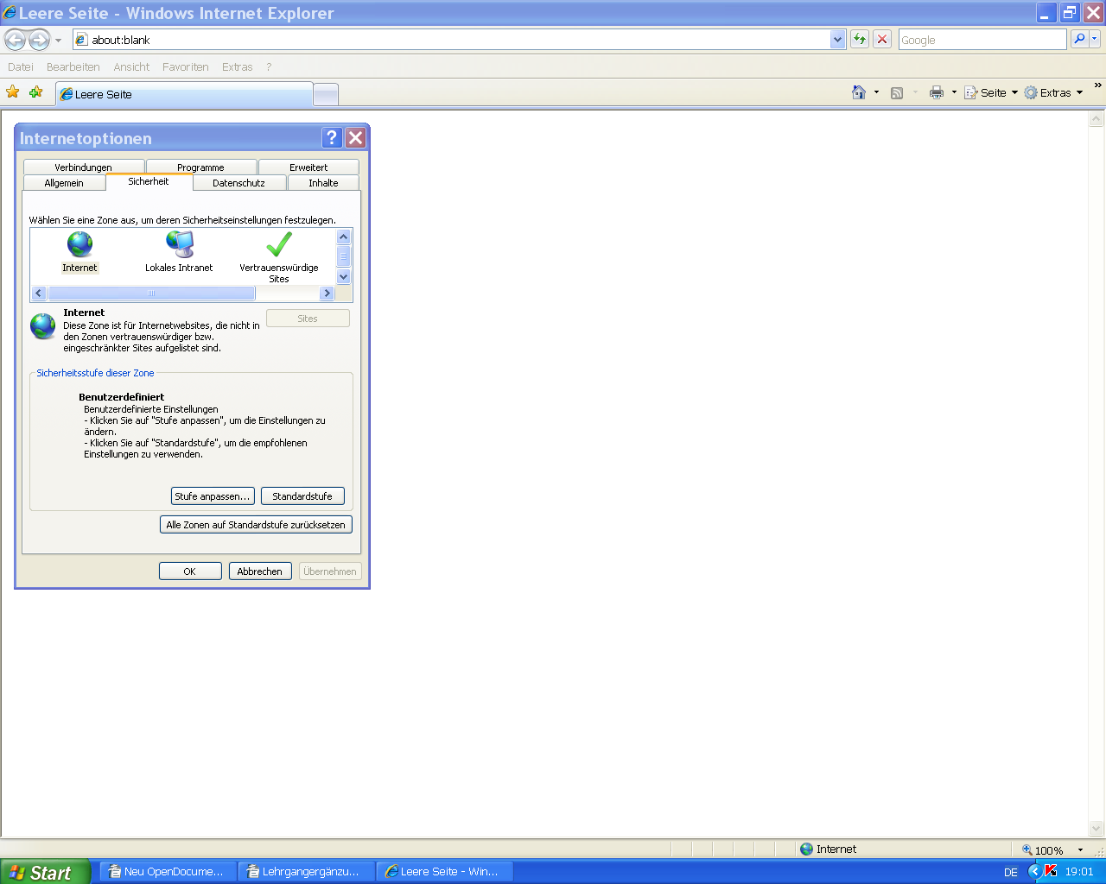Image resolution: width=1106 pixels, height=884 pixels.
Task: Click the Abbrechen button
Action: tap(260, 571)
